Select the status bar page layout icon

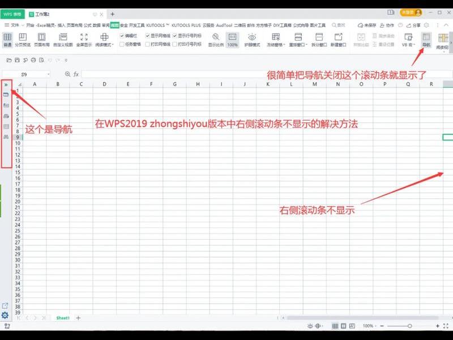(344, 326)
